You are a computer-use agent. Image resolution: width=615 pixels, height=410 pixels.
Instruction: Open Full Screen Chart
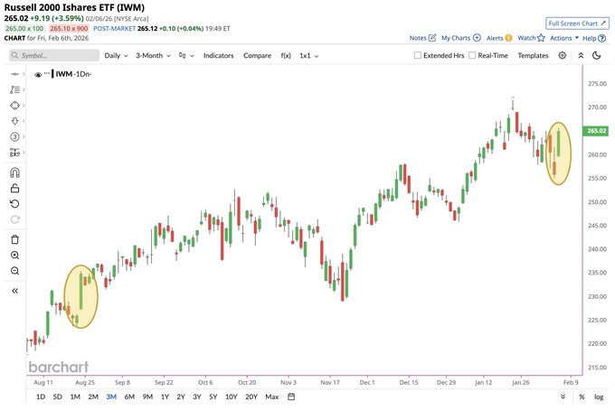click(577, 23)
